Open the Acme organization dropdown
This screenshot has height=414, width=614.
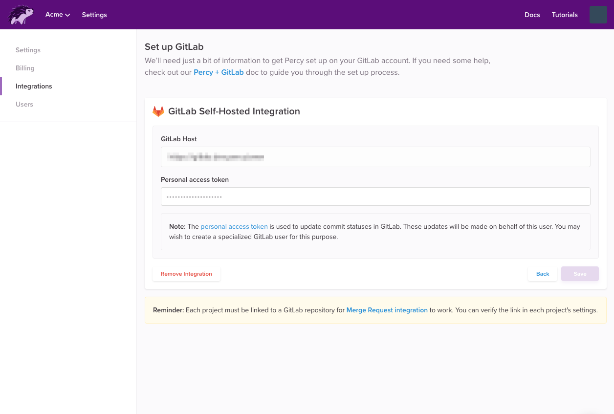(x=58, y=15)
